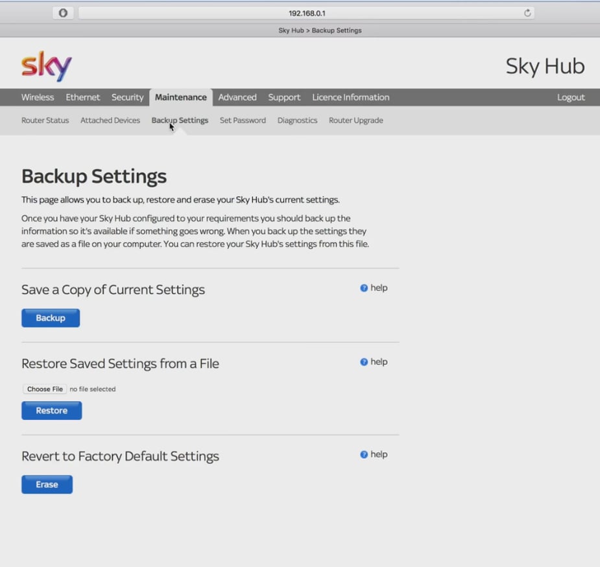The width and height of the screenshot is (600, 567).
Task: Click the Erase button
Action: [x=47, y=485]
